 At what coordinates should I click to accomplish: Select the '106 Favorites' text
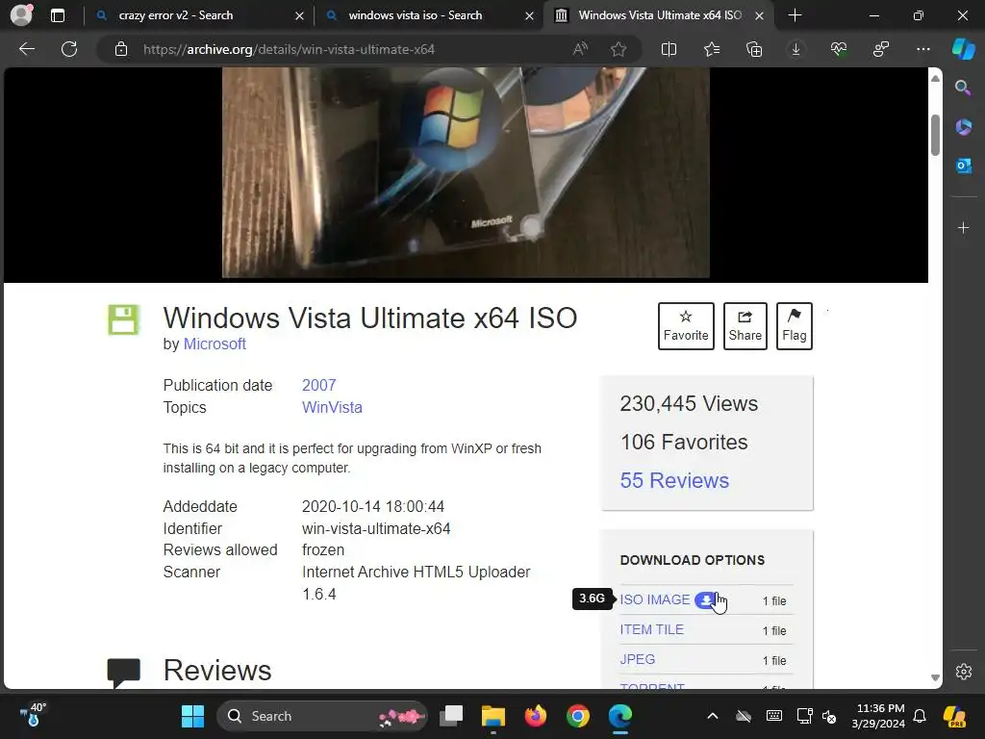[684, 443]
